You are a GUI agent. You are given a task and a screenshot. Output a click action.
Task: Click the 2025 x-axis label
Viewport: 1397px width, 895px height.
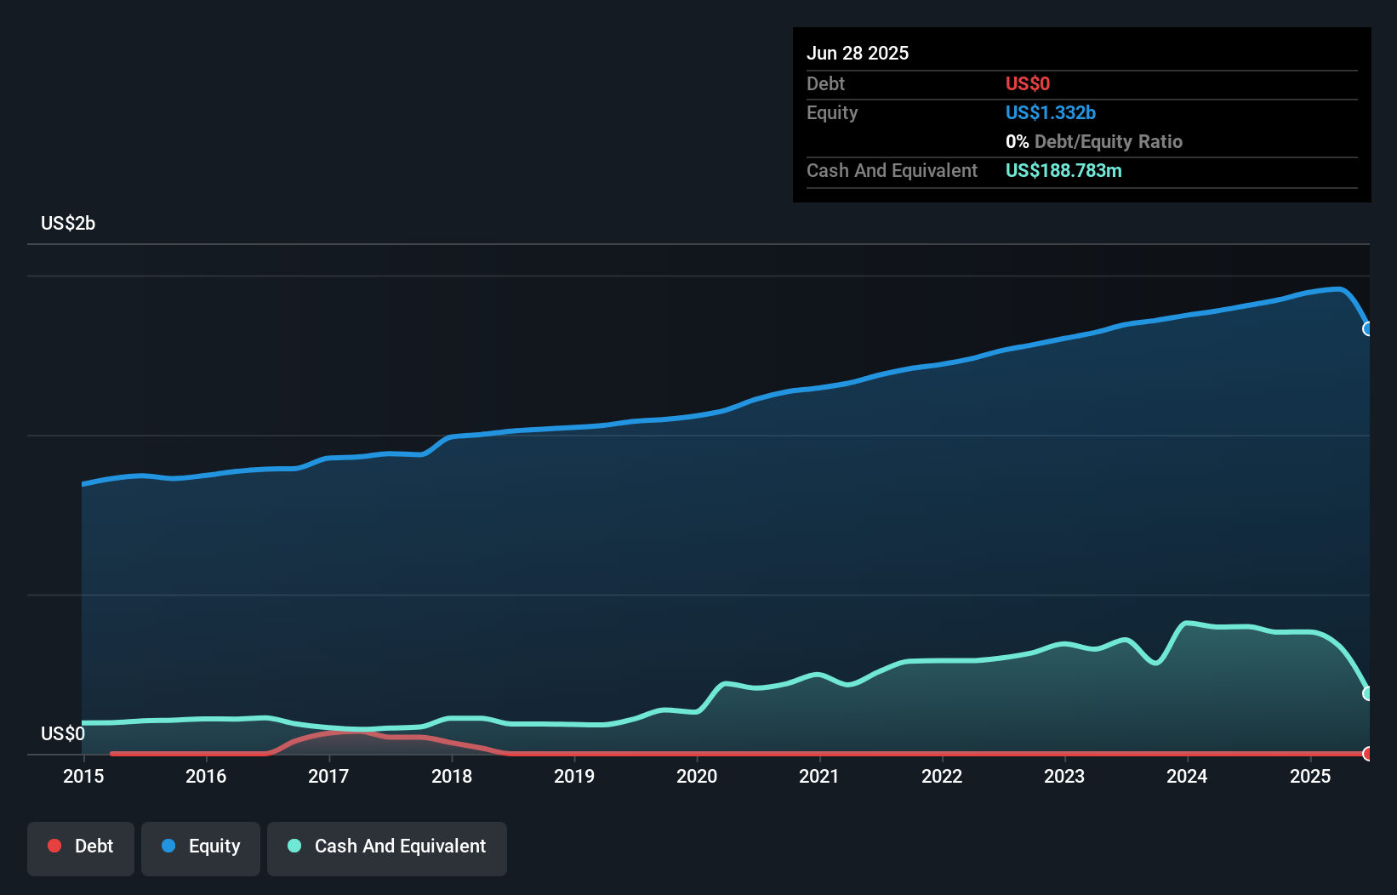1310,776
